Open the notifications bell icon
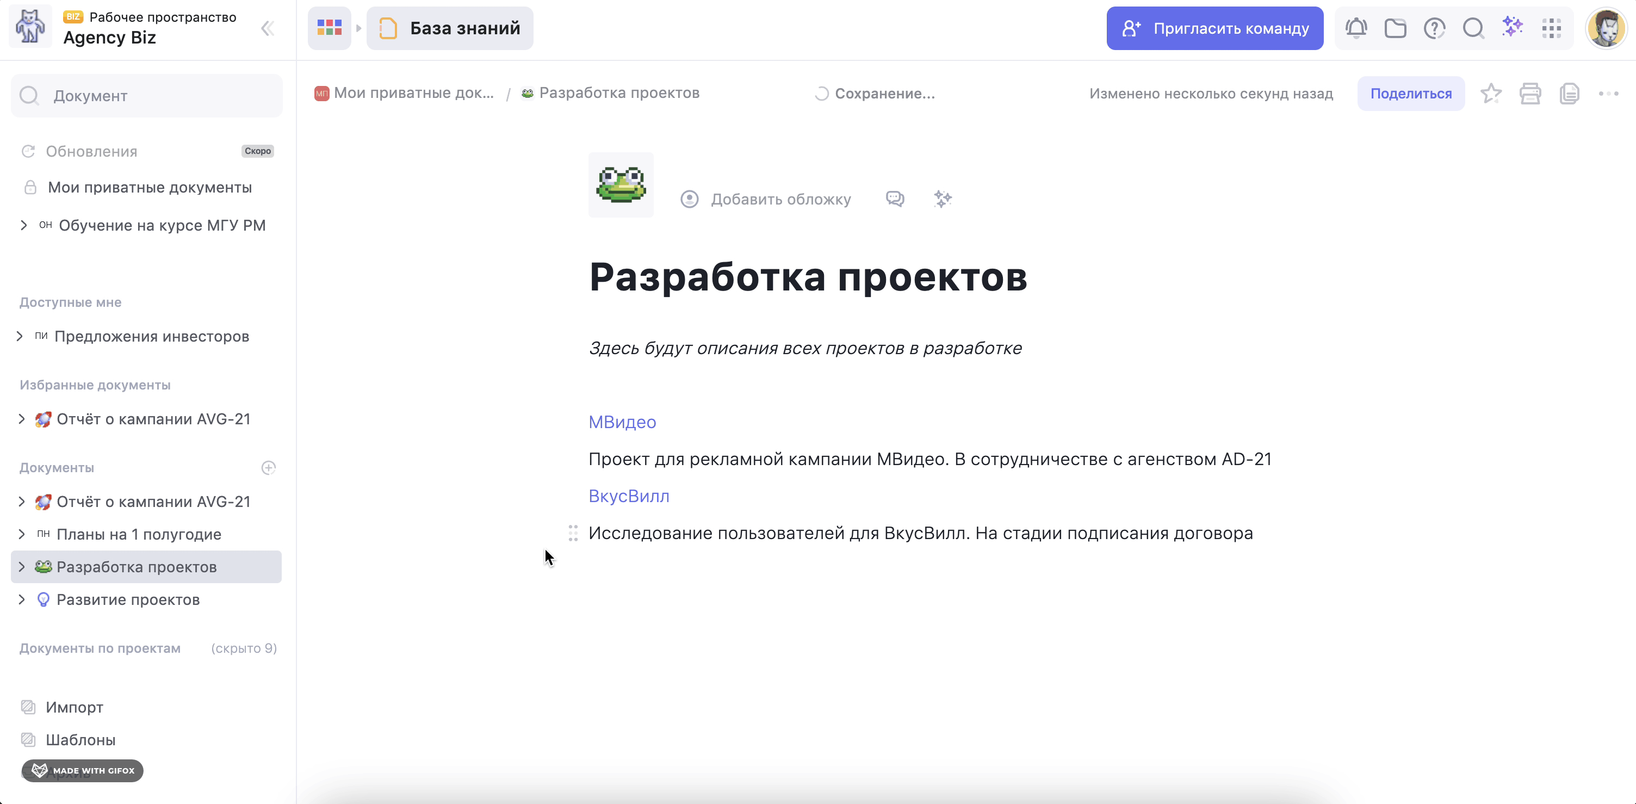The height and width of the screenshot is (804, 1636). pos(1356,28)
